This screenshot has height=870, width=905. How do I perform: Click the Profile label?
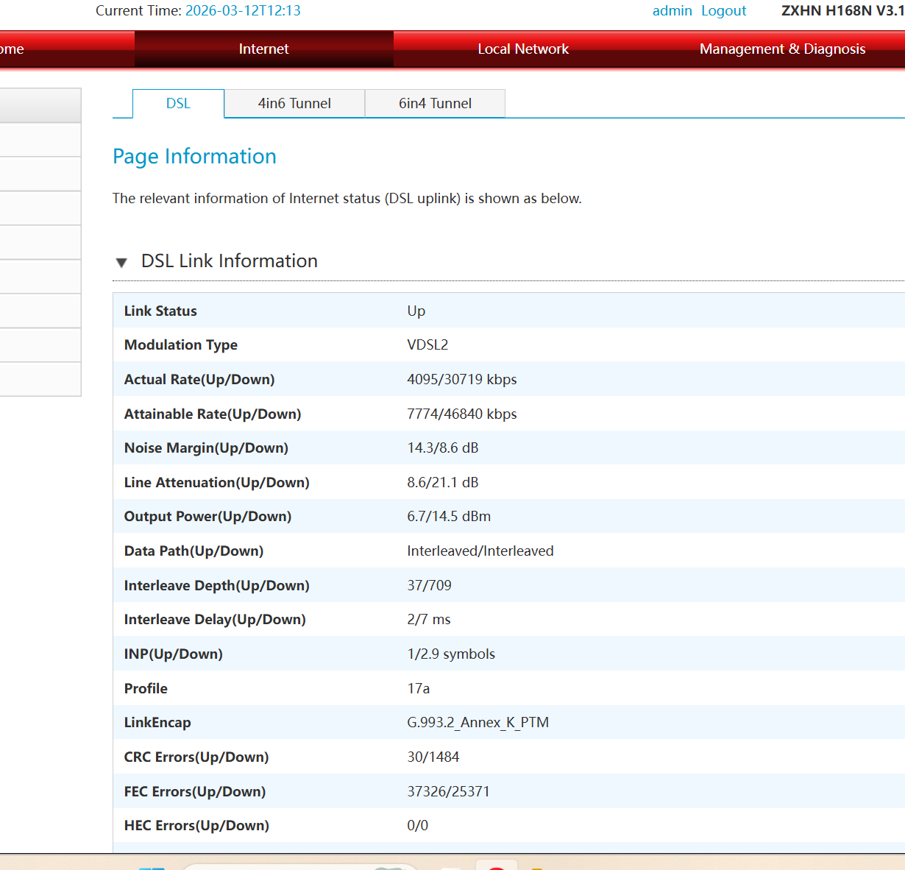[x=146, y=688]
